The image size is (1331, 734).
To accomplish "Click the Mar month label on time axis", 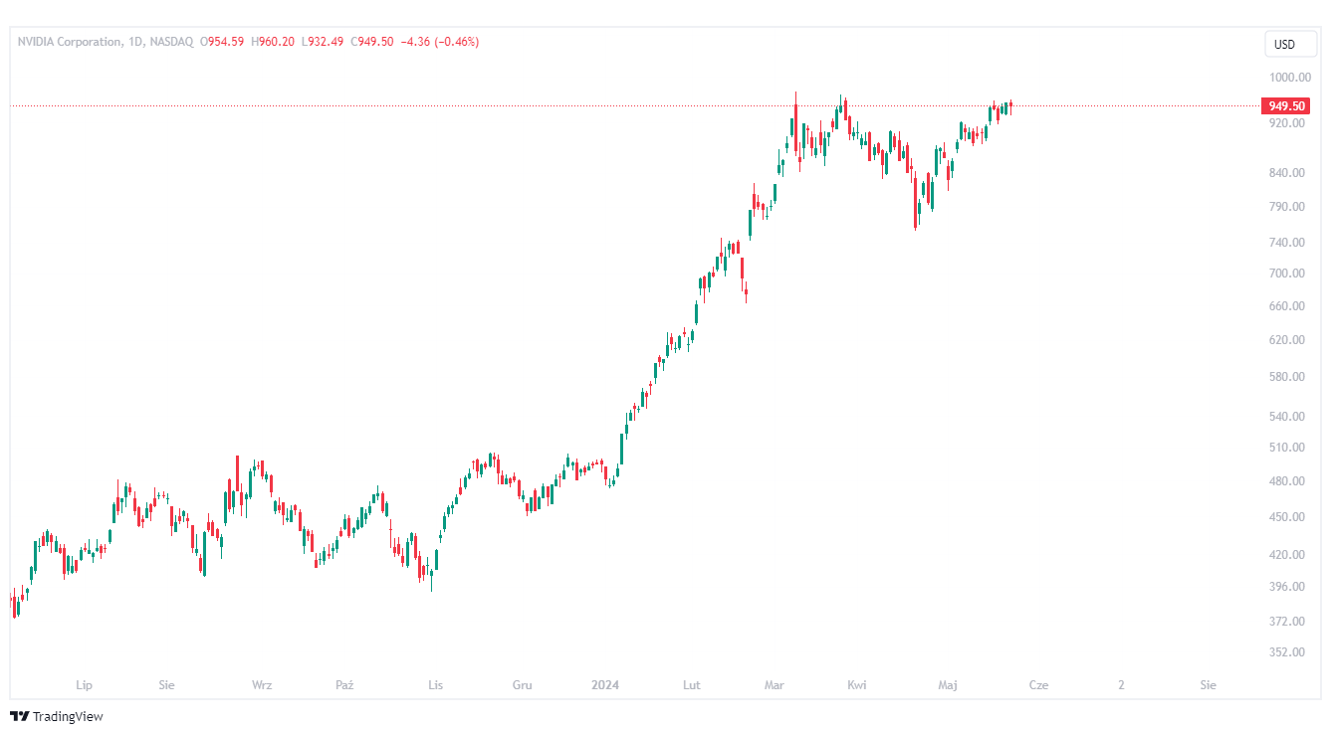I will 775,685.
